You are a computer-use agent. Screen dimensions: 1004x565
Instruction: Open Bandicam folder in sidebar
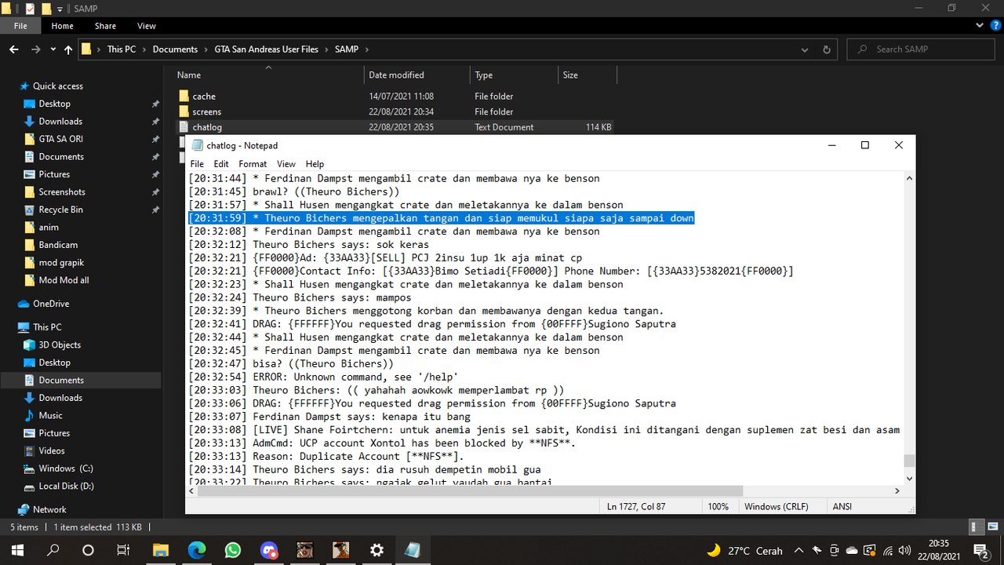pos(58,246)
